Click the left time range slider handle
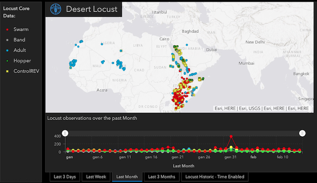 point(65,133)
